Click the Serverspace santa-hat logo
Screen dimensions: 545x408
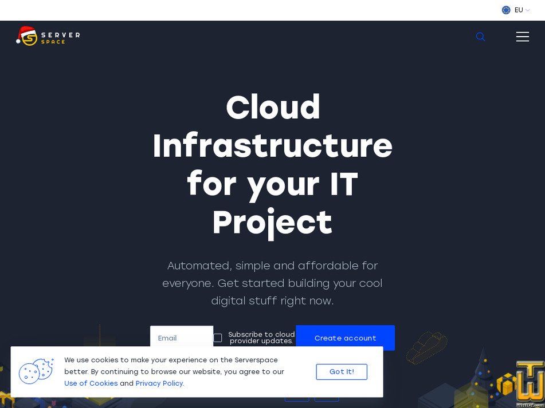pos(32,36)
